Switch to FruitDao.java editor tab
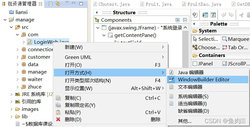Viewport: 250px width, 127px height. (202, 4)
